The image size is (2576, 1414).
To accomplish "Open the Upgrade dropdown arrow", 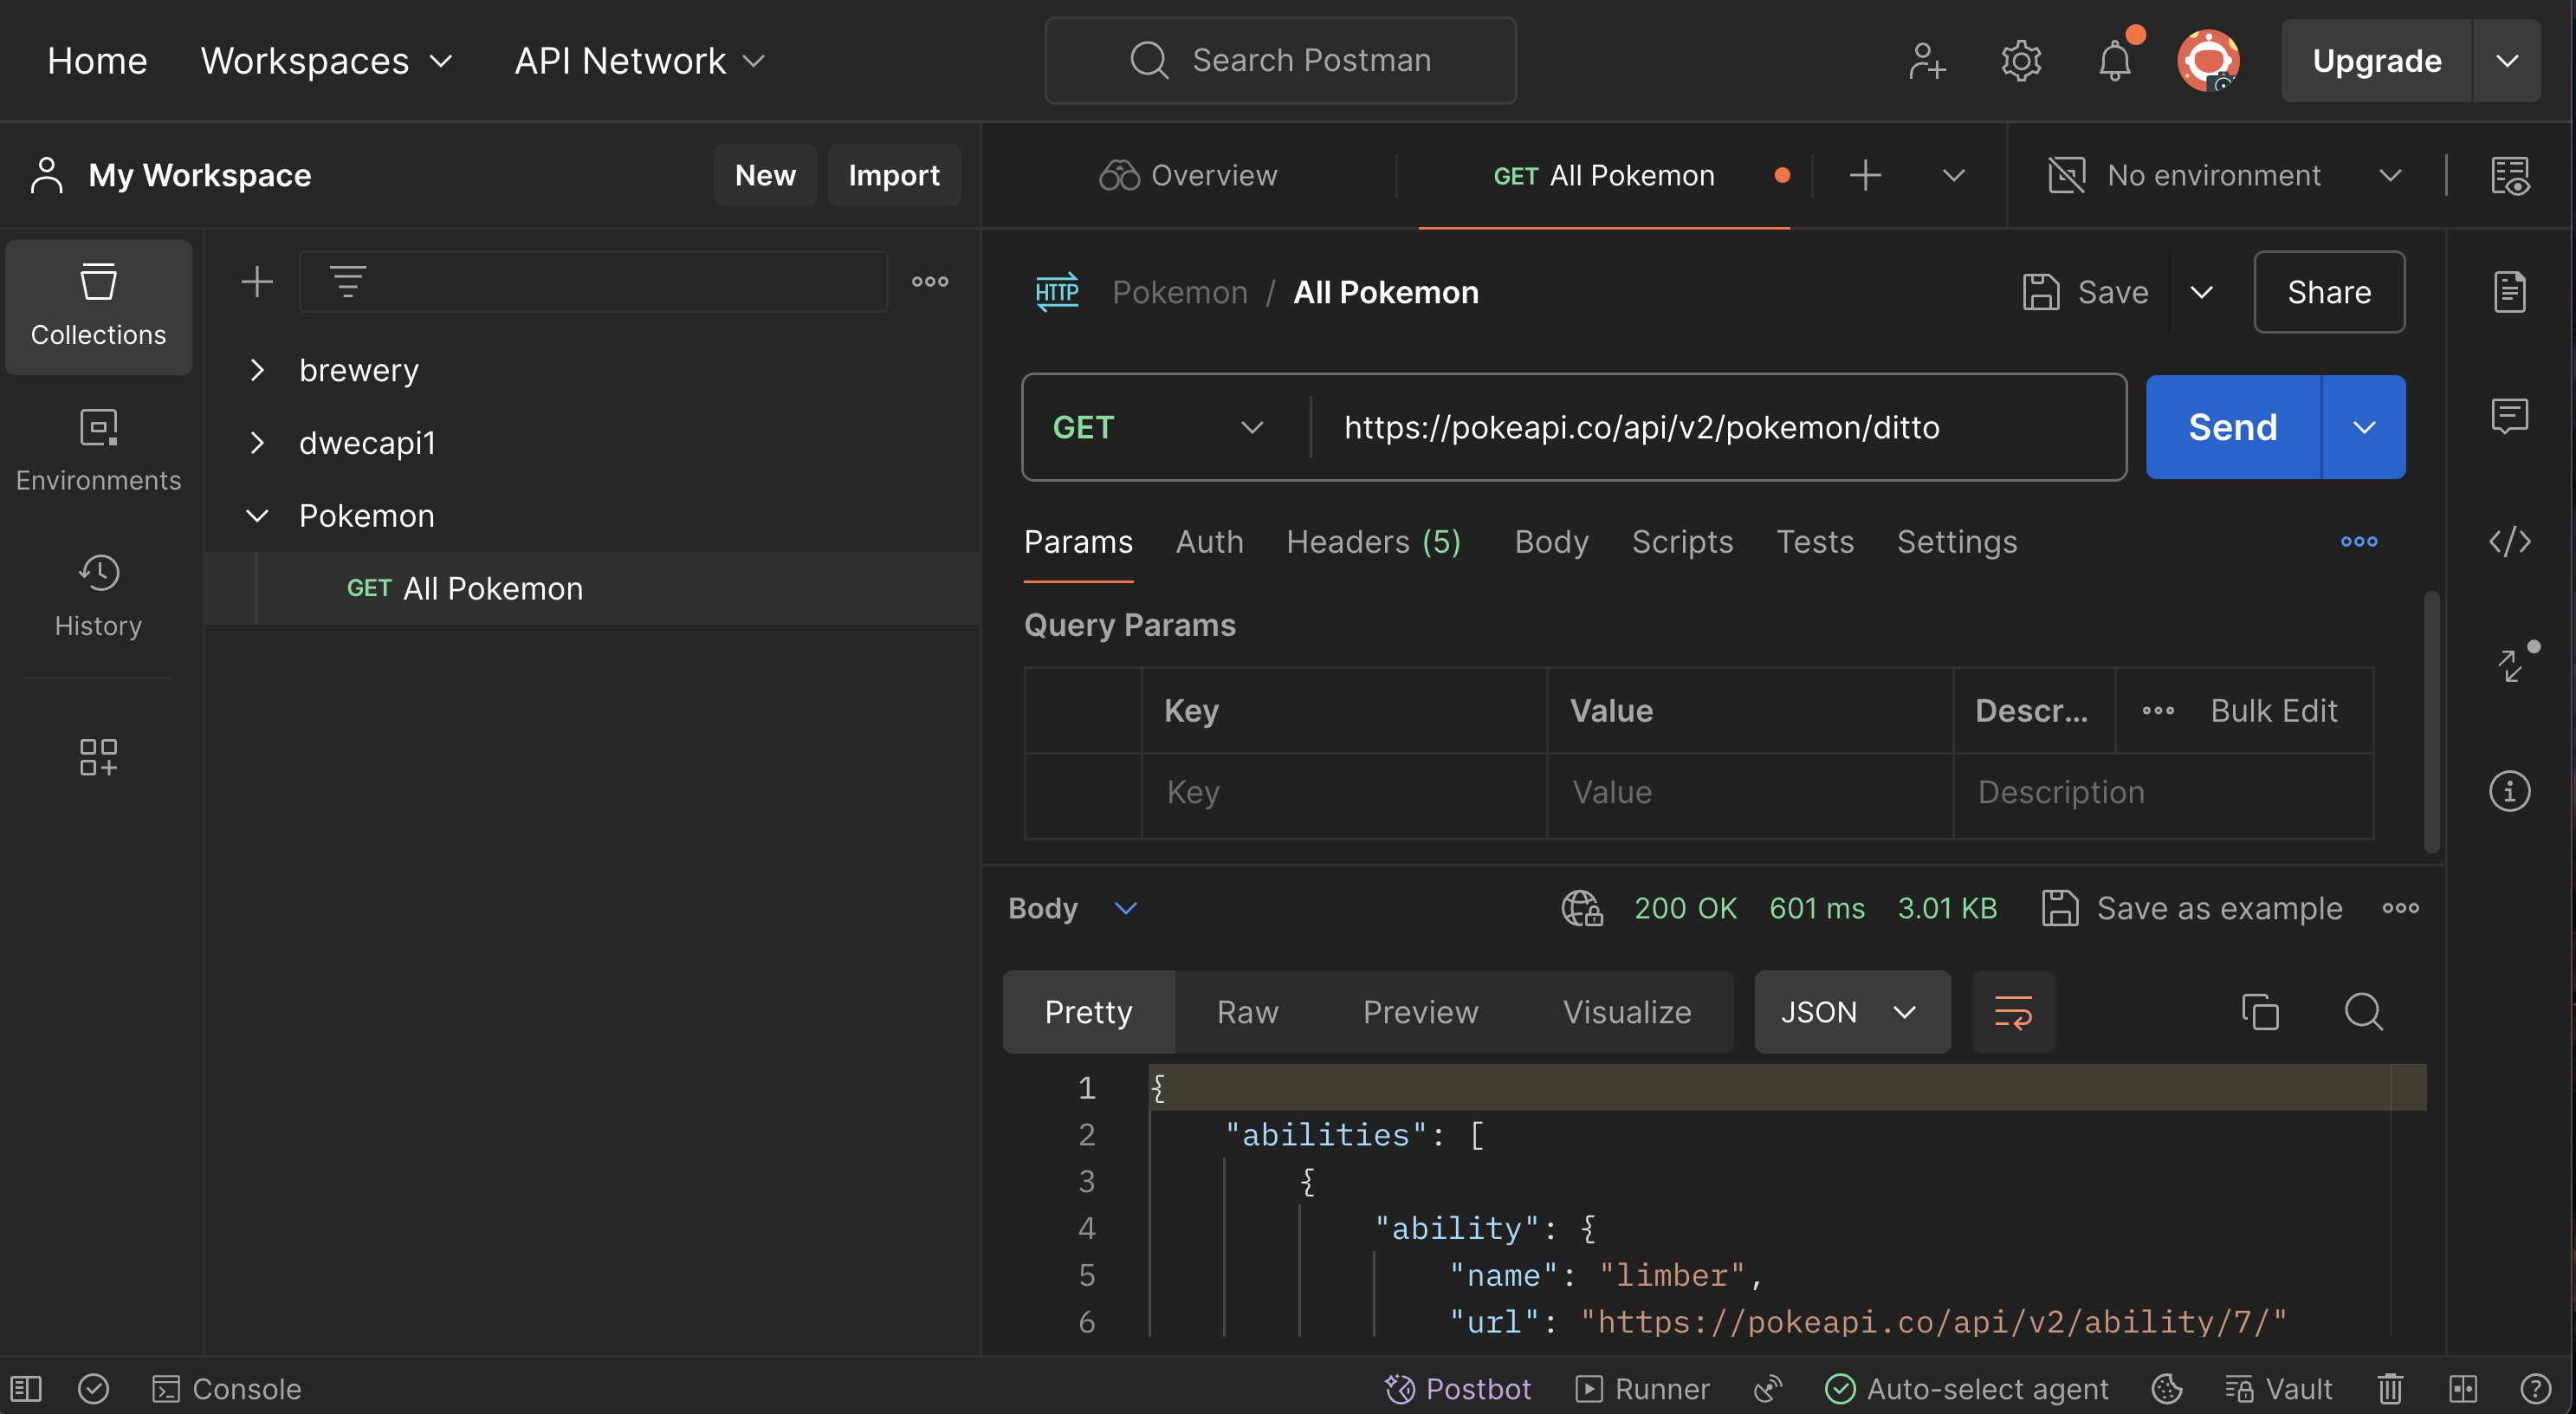I will pos(2507,61).
